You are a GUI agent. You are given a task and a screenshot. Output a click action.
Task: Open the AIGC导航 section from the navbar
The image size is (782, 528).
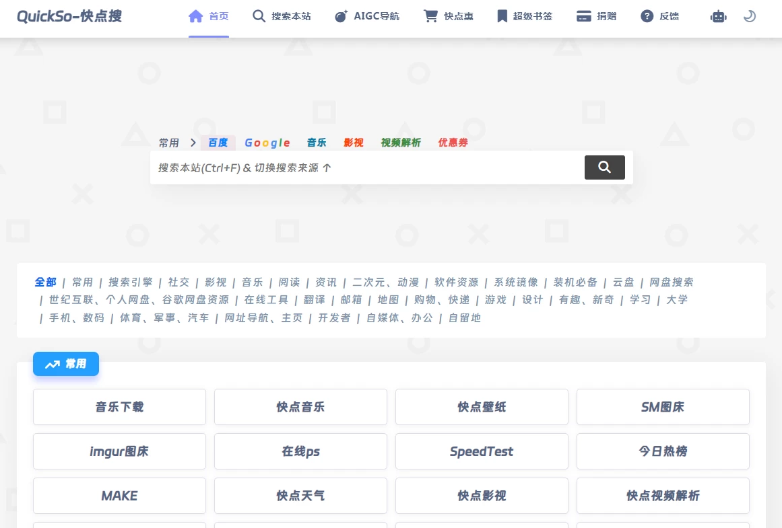(x=367, y=16)
